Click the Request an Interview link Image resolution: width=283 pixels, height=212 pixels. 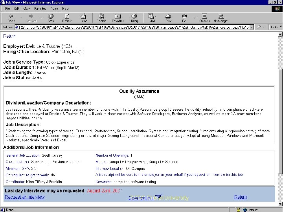pos(24,197)
